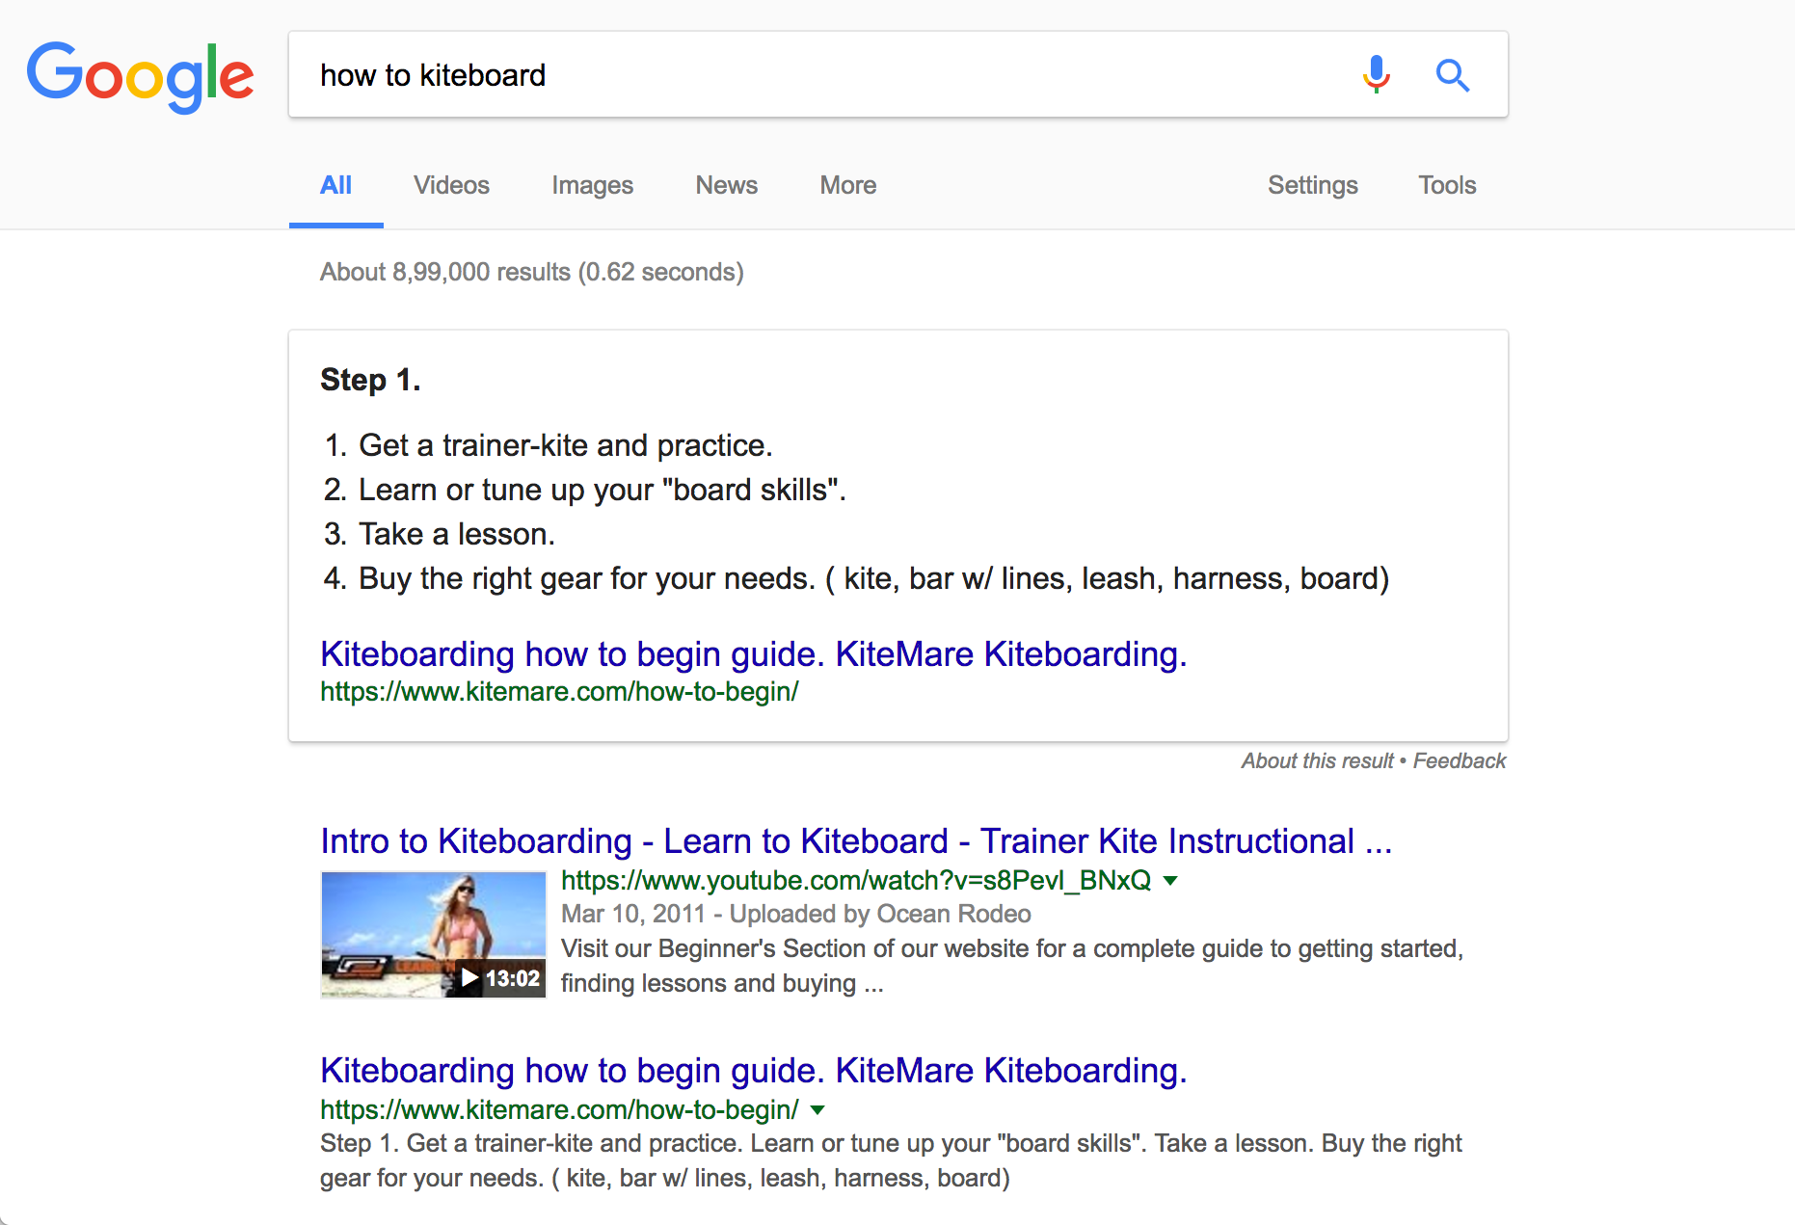
Task: Click YouTube description starting 'Visit our Beginner's Section'
Action: pyautogui.click(x=1012, y=966)
